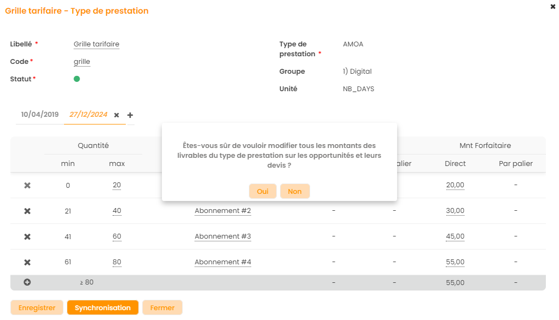Screen dimensions: 559x320
Task: Toggle the green Statut indicator
Action: click(x=77, y=79)
